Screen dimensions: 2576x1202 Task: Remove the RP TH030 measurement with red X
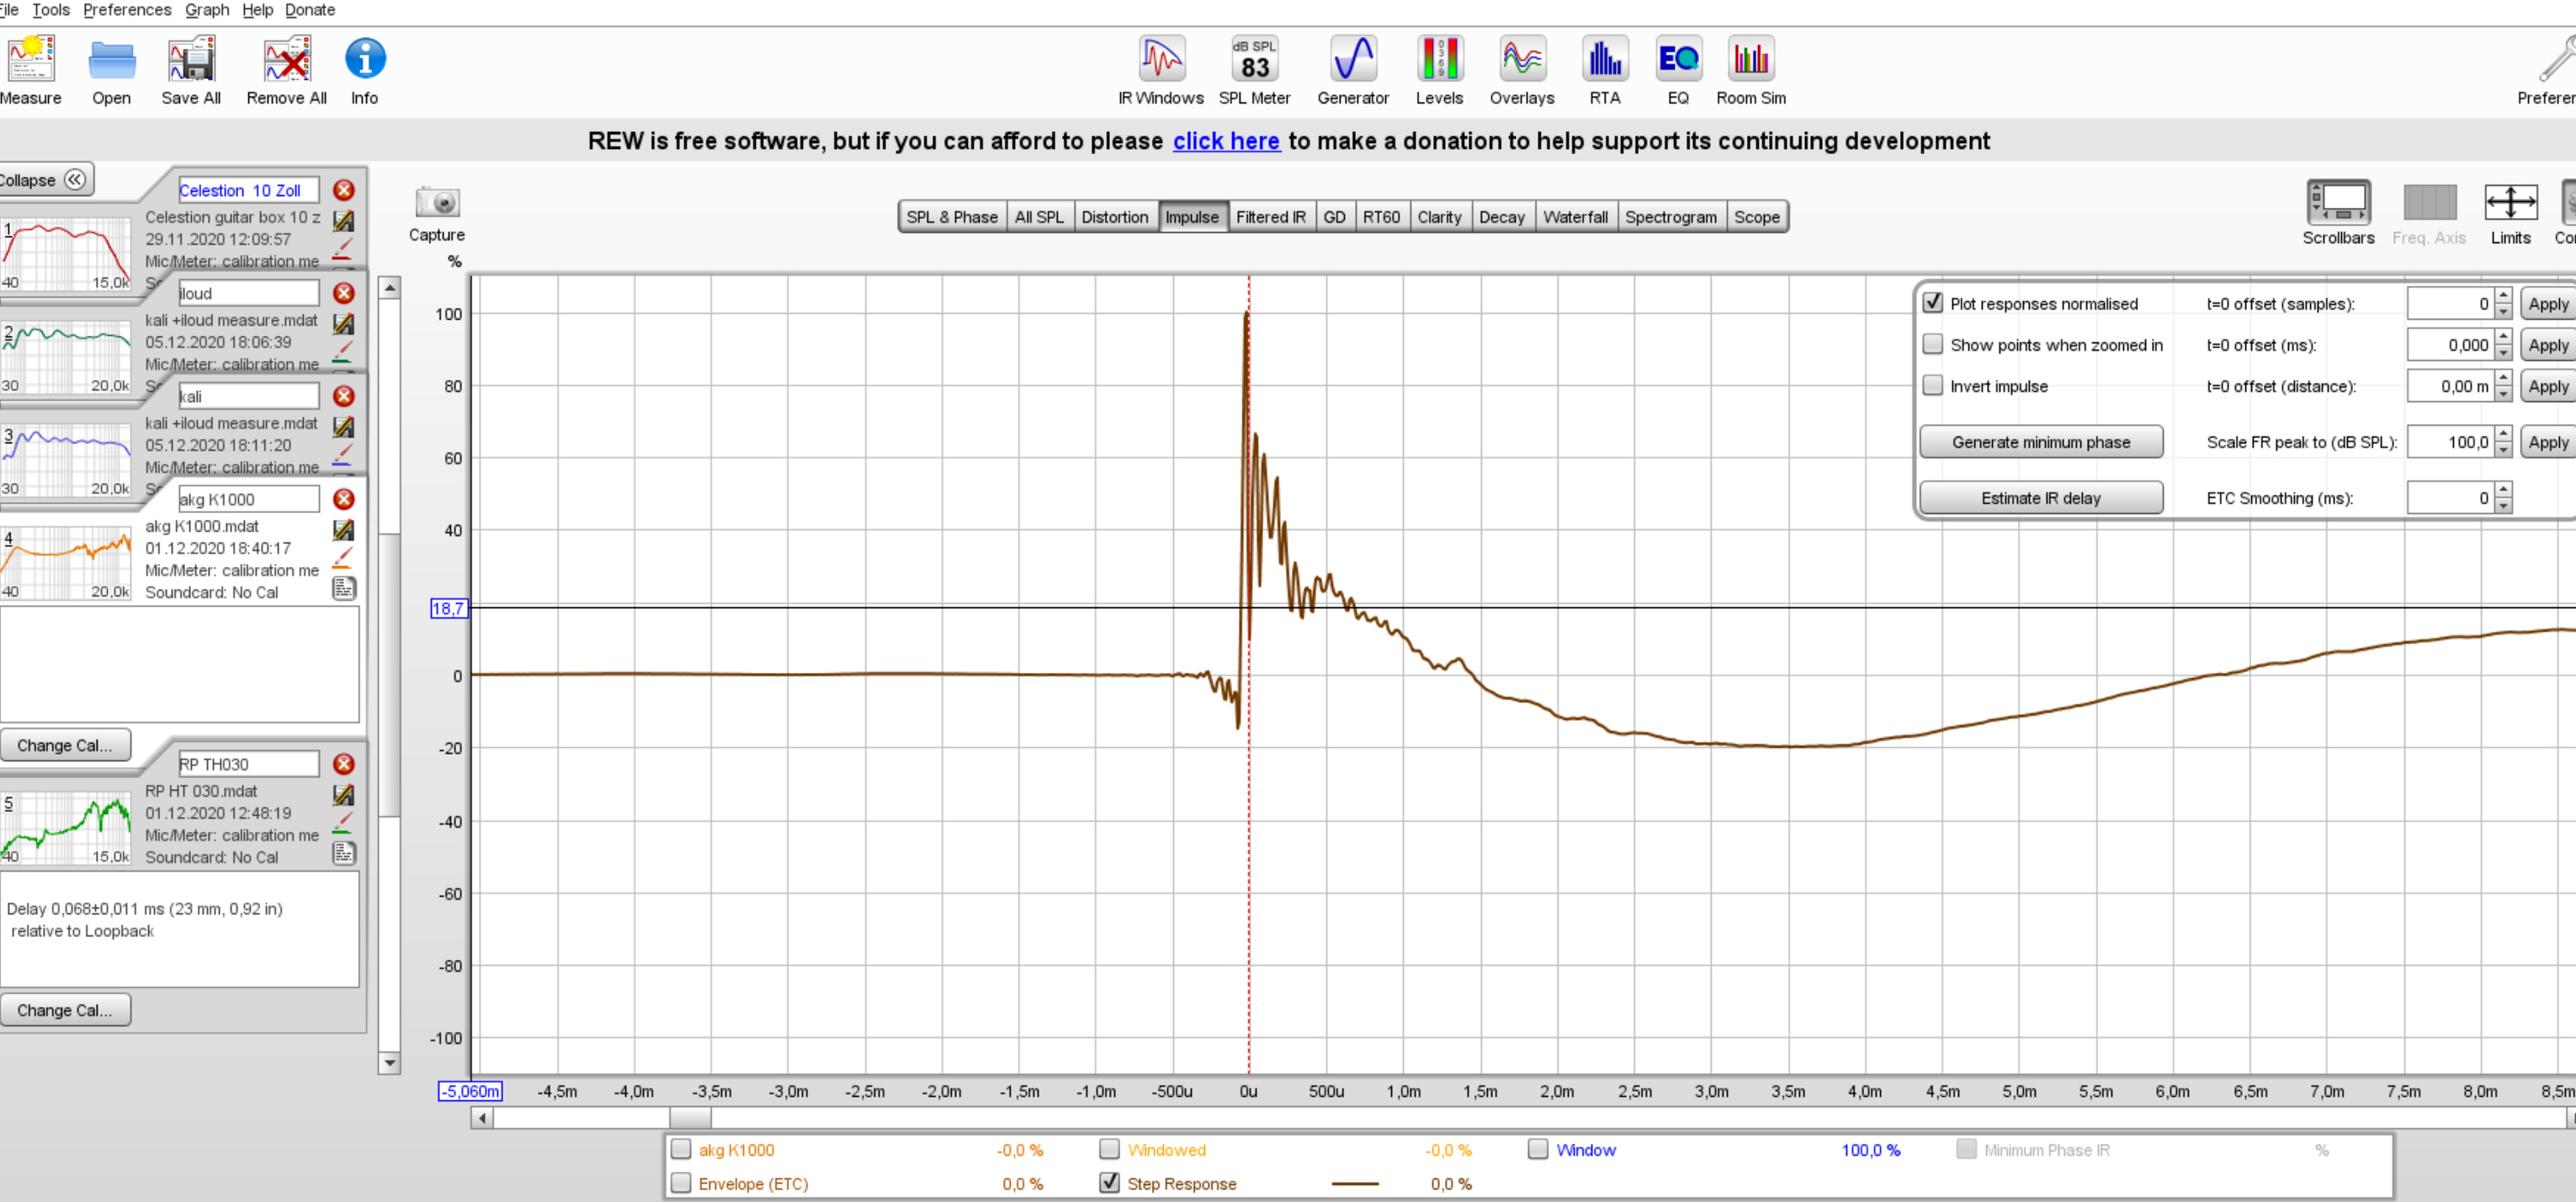[x=343, y=764]
